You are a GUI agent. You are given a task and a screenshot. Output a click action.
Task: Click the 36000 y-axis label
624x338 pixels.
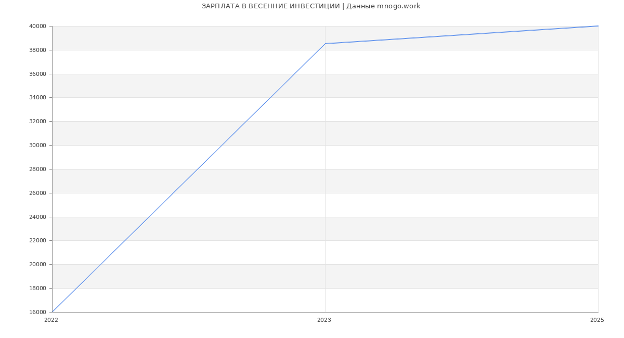pyautogui.click(x=37, y=74)
